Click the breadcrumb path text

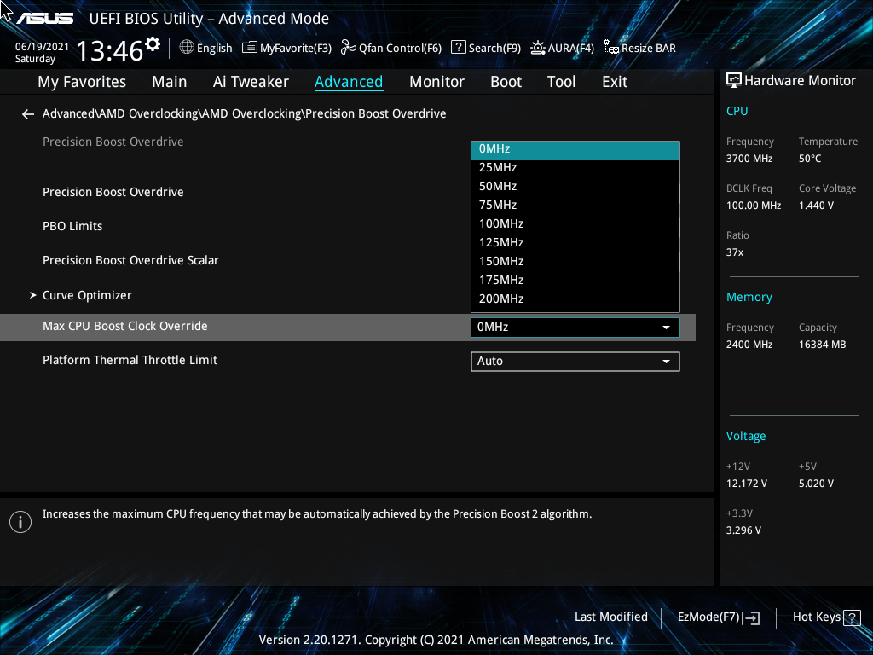pos(244,113)
